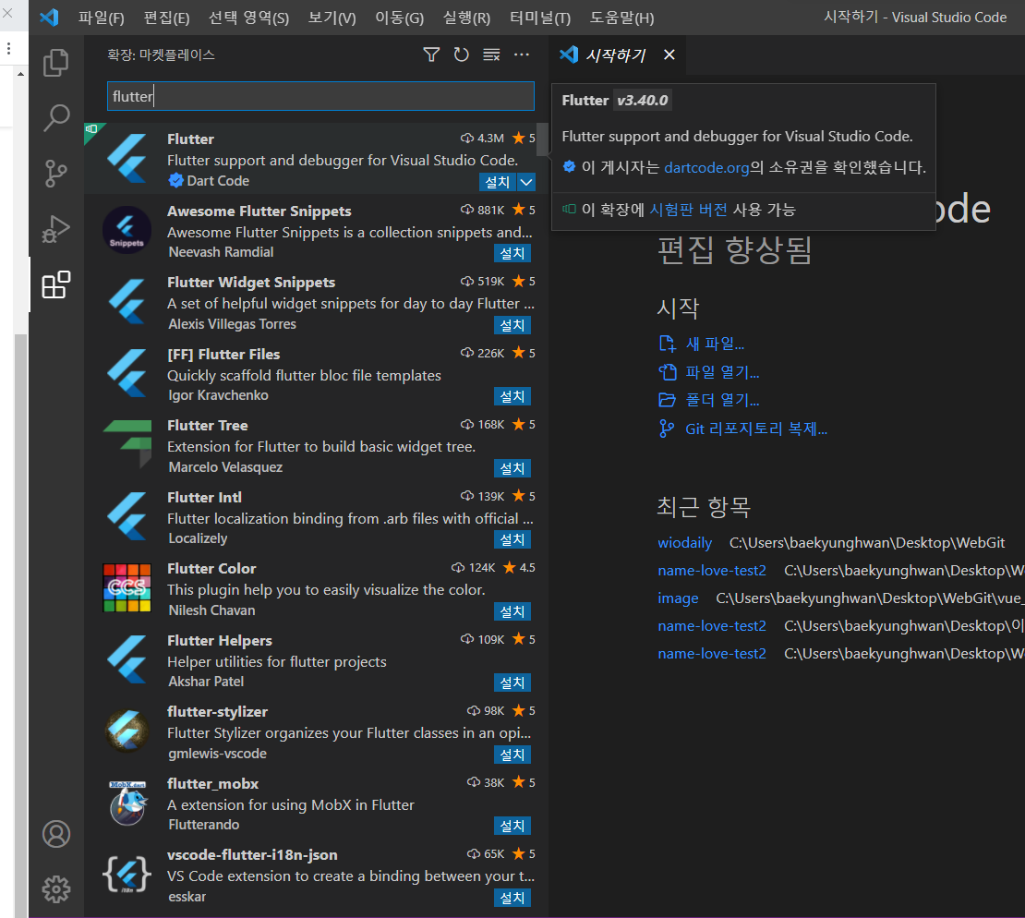
Task: Install the Flutter Color extension
Action: [x=512, y=611]
